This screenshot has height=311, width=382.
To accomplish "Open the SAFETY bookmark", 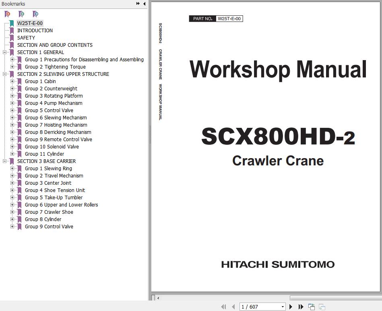I will [x=26, y=38].
